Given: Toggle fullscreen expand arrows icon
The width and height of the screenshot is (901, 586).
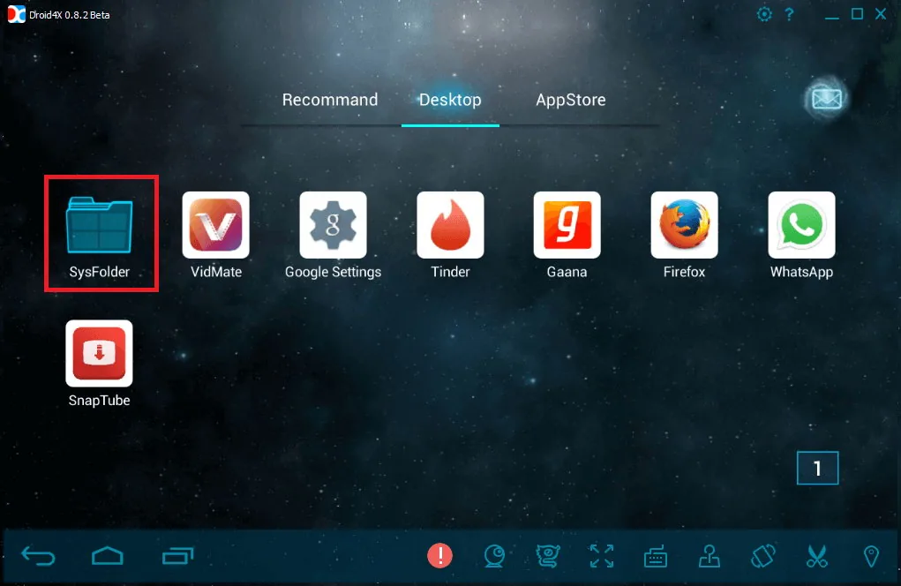Looking at the screenshot, I should pos(602,556).
